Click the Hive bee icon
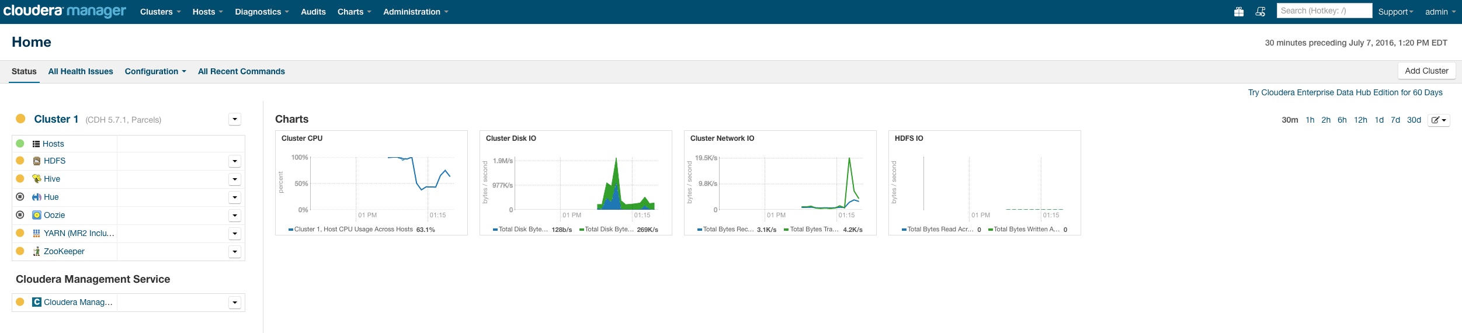The image size is (1462, 333). [x=37, y=179]
